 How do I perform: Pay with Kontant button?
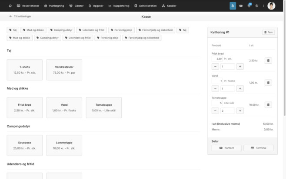[226, 148]
